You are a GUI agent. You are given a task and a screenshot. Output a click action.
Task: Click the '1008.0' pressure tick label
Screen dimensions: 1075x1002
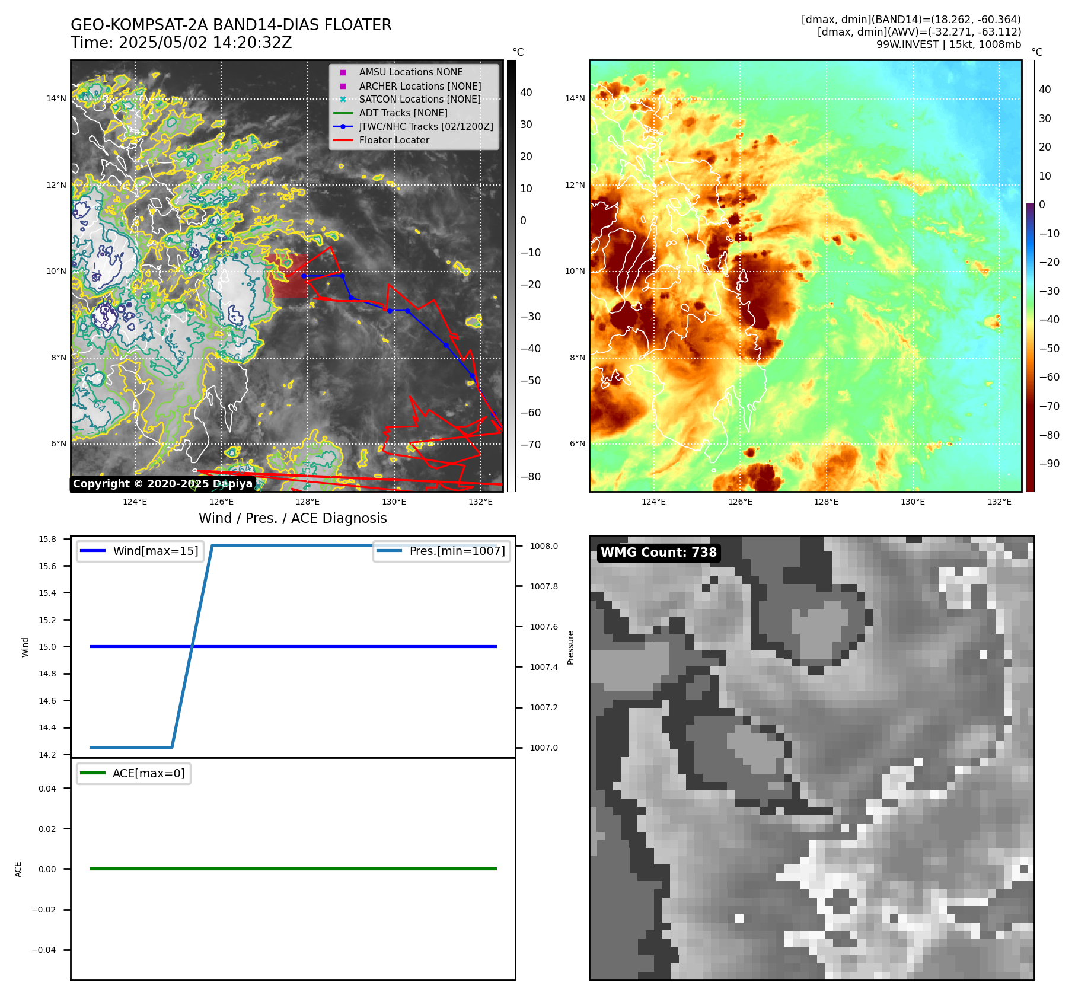pyautogui.click(x=544, y=546)
